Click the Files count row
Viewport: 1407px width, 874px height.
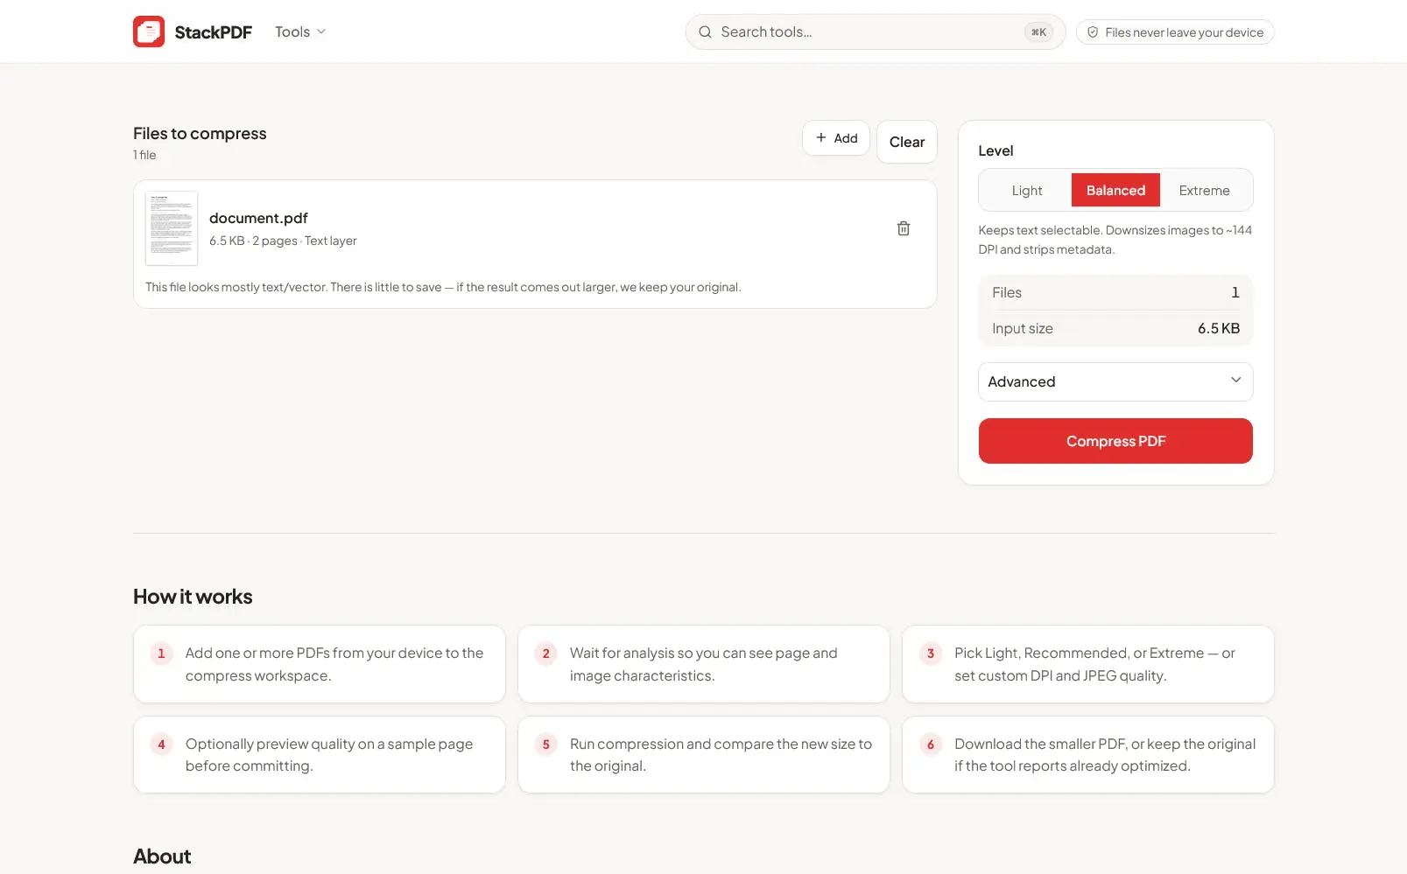click(1115, 292)
